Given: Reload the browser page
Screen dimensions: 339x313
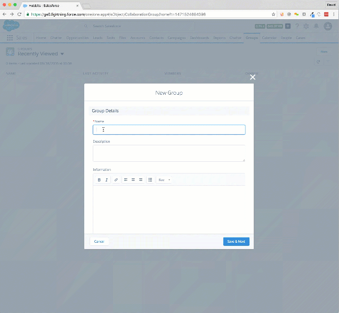Looking at the screenshot, I should point(20,14).
